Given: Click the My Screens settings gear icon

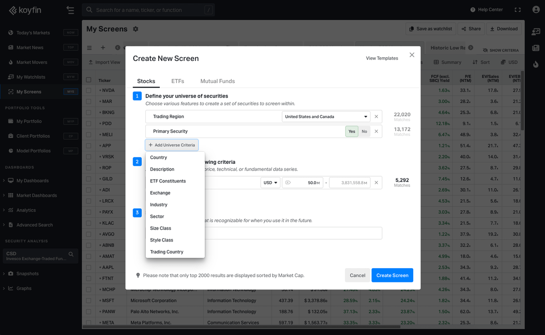Looking at the screenshot, I should coord(135,29).
